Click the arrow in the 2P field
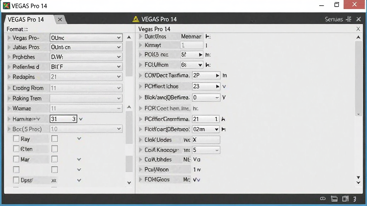Screen dimensions: 367x206 pyautogui.click(x=218, y=75)
